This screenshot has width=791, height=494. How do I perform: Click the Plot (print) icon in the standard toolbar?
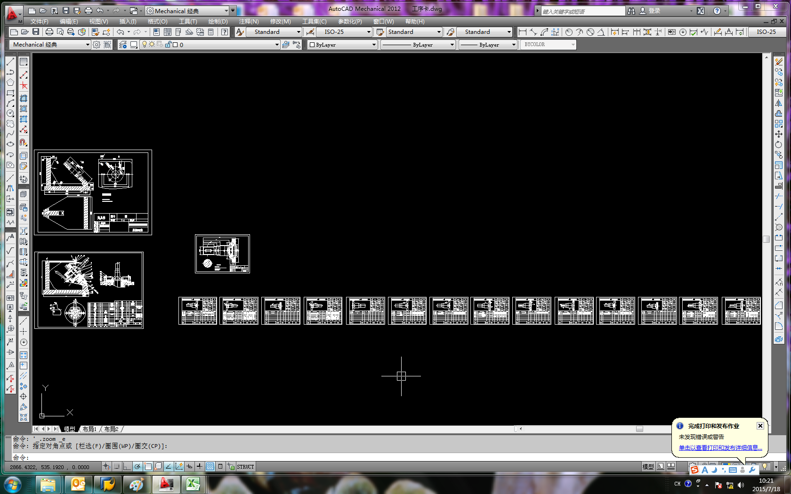49,32
